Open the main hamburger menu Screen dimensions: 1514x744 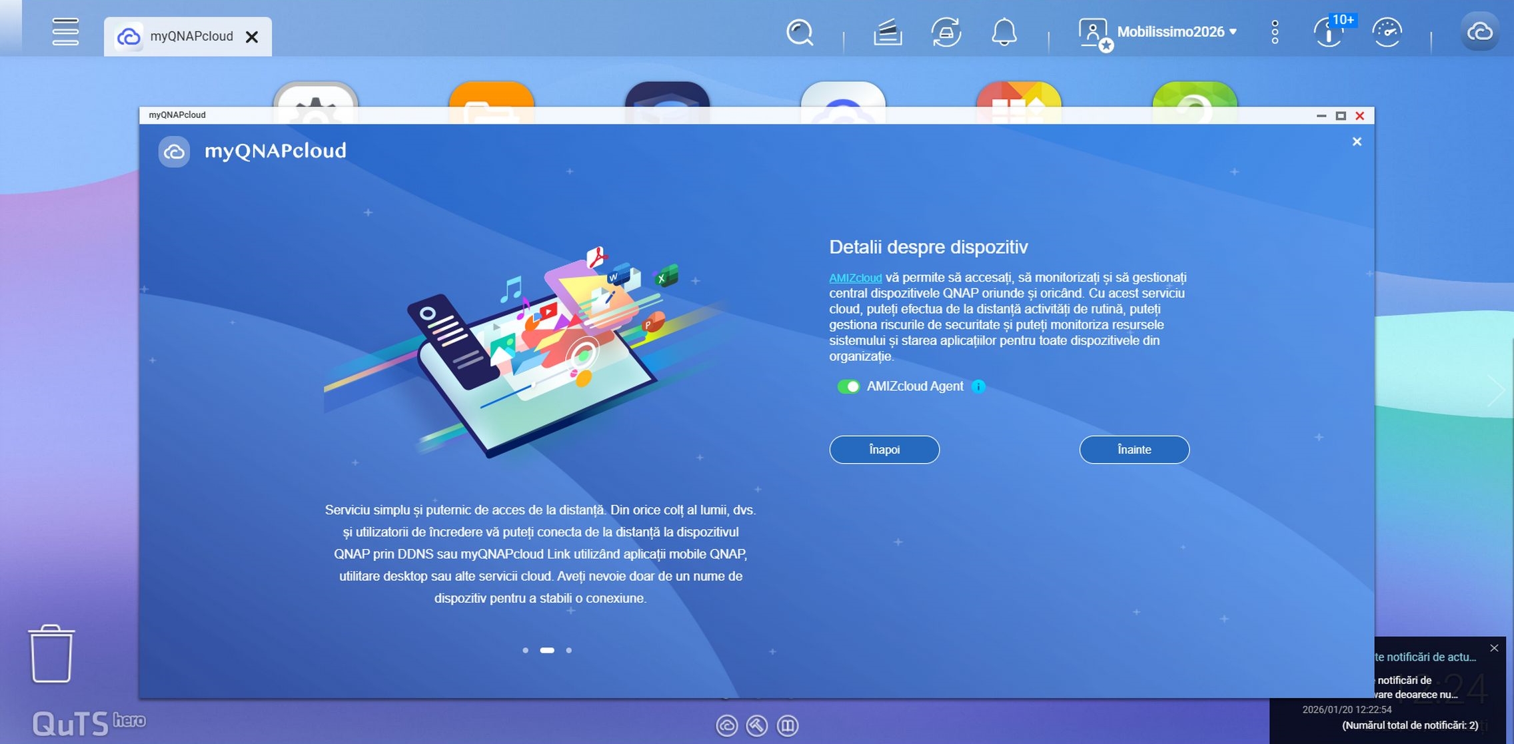pyautogui.click(x=65, y=32)
